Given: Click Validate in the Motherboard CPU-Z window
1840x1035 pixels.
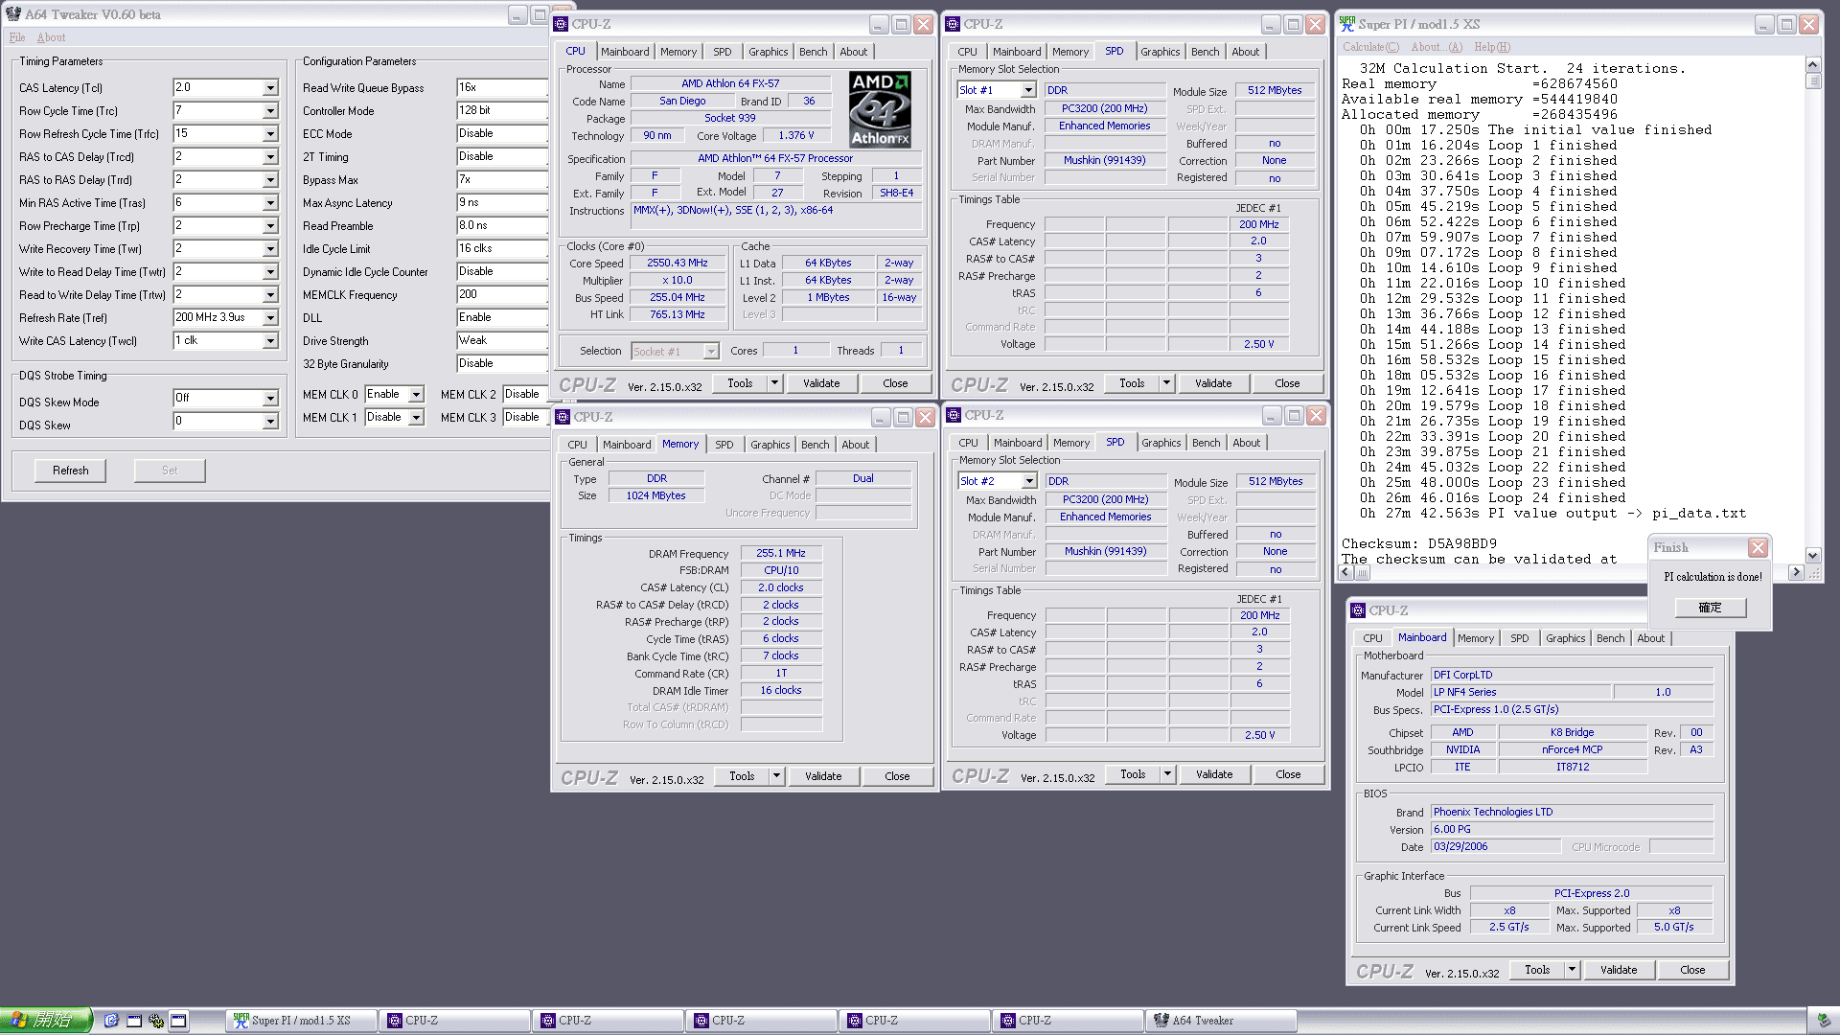Looking at the screenshot, I should (1619, 970).
